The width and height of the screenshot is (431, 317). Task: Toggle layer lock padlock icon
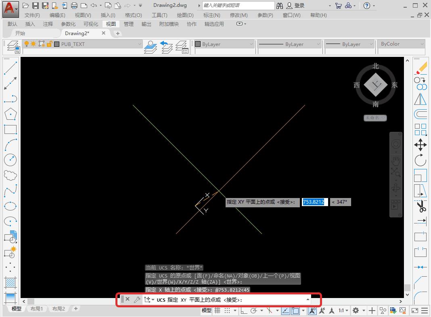point(50,44)
